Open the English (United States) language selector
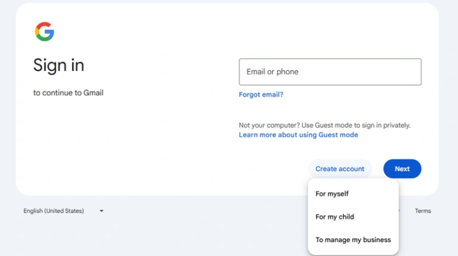This screenshot has width=458, height=256. [x=54, y=211]
